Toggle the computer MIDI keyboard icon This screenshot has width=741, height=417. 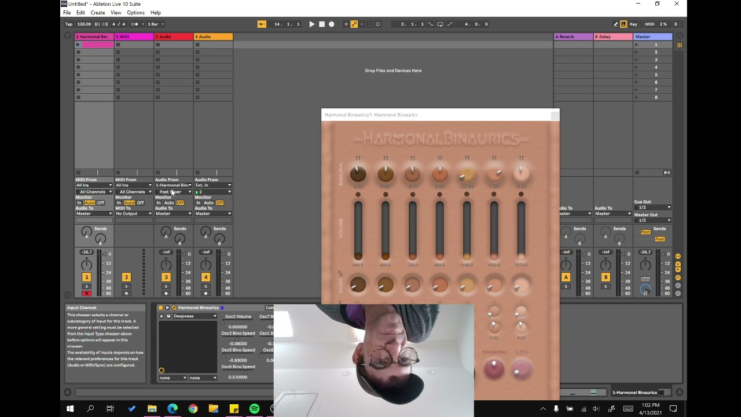[x=623, y=24]
